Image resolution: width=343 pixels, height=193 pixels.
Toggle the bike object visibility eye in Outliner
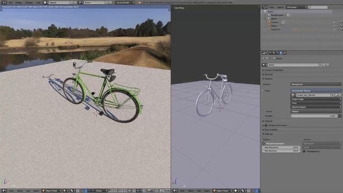(x=334, y=29)
